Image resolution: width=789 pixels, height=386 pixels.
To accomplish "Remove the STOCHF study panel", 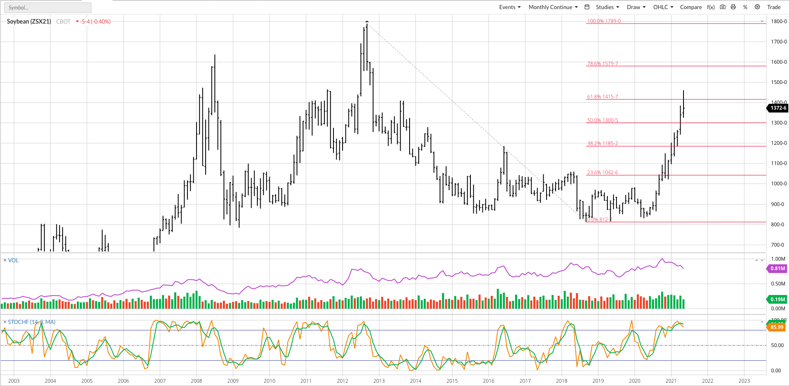I will (5, 322).
